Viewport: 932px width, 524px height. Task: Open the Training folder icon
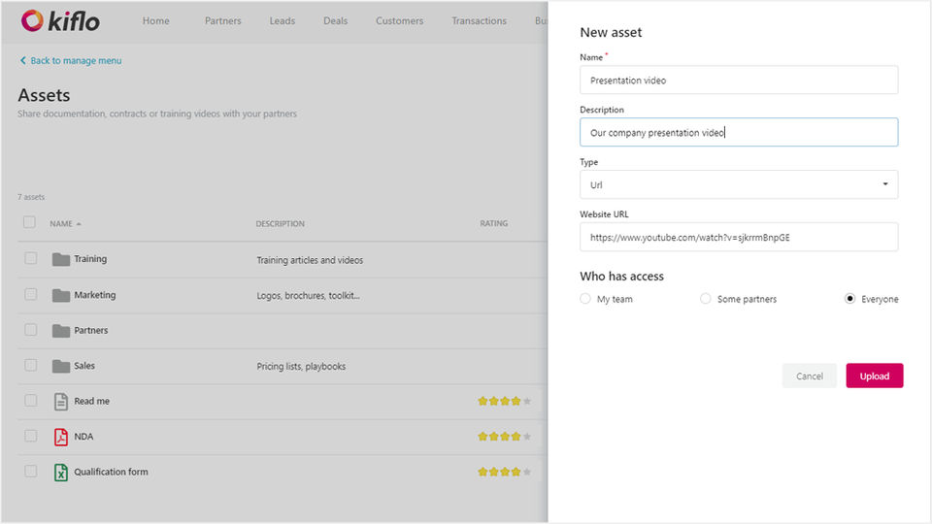pos(61,259)
